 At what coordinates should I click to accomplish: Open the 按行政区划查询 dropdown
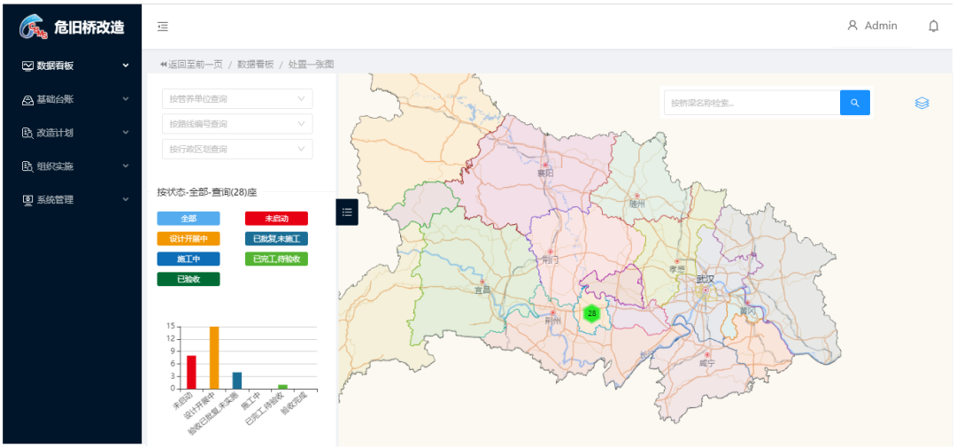(x=236, y=149)
